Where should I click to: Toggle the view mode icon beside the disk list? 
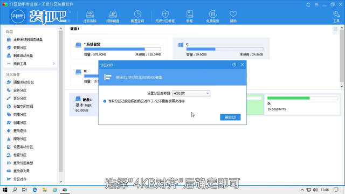[x=335, y=29]
